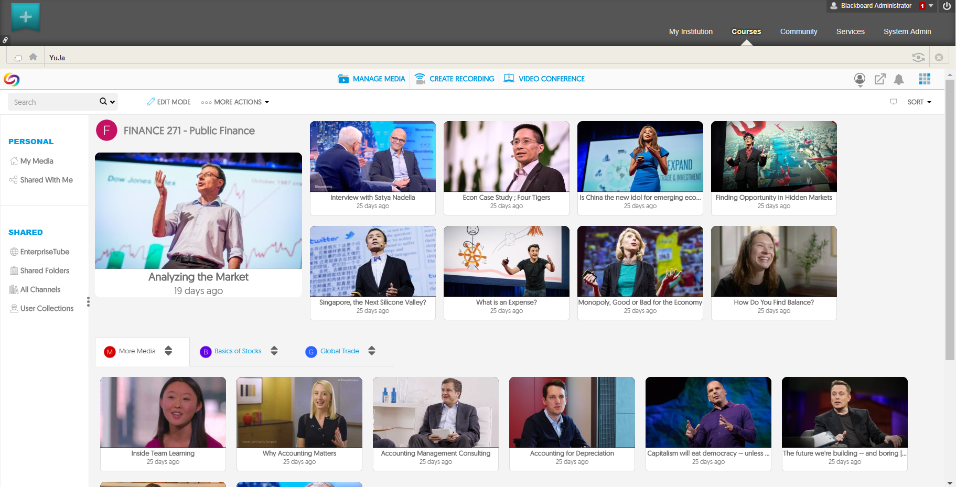Open Finding Opportunity in Hidden Markets video
The image size is (956, 487).
(774, 168)
